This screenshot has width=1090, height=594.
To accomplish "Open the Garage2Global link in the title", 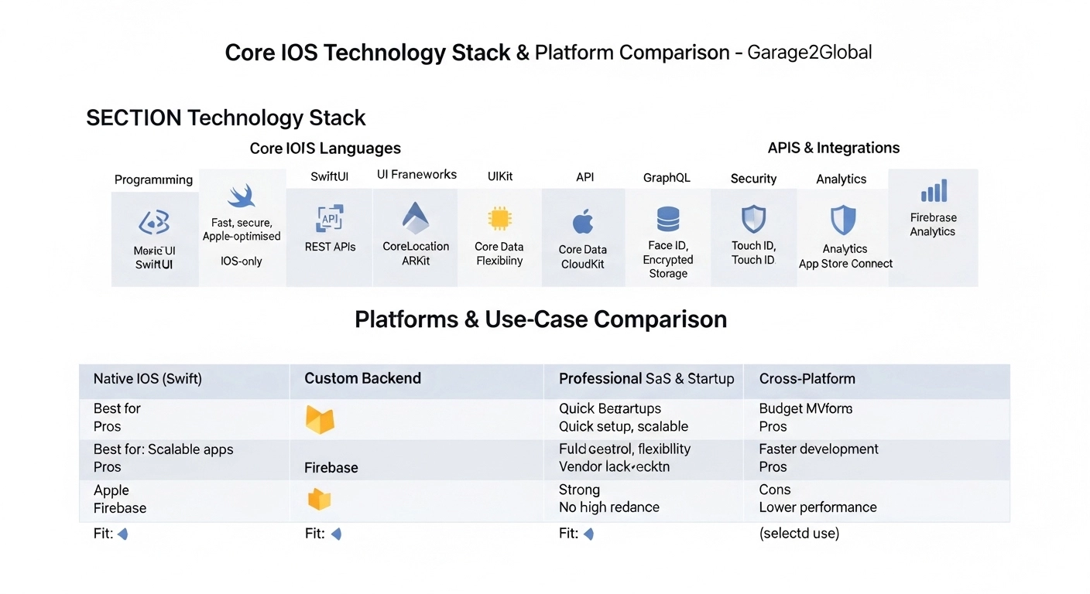I will (810, 53).
